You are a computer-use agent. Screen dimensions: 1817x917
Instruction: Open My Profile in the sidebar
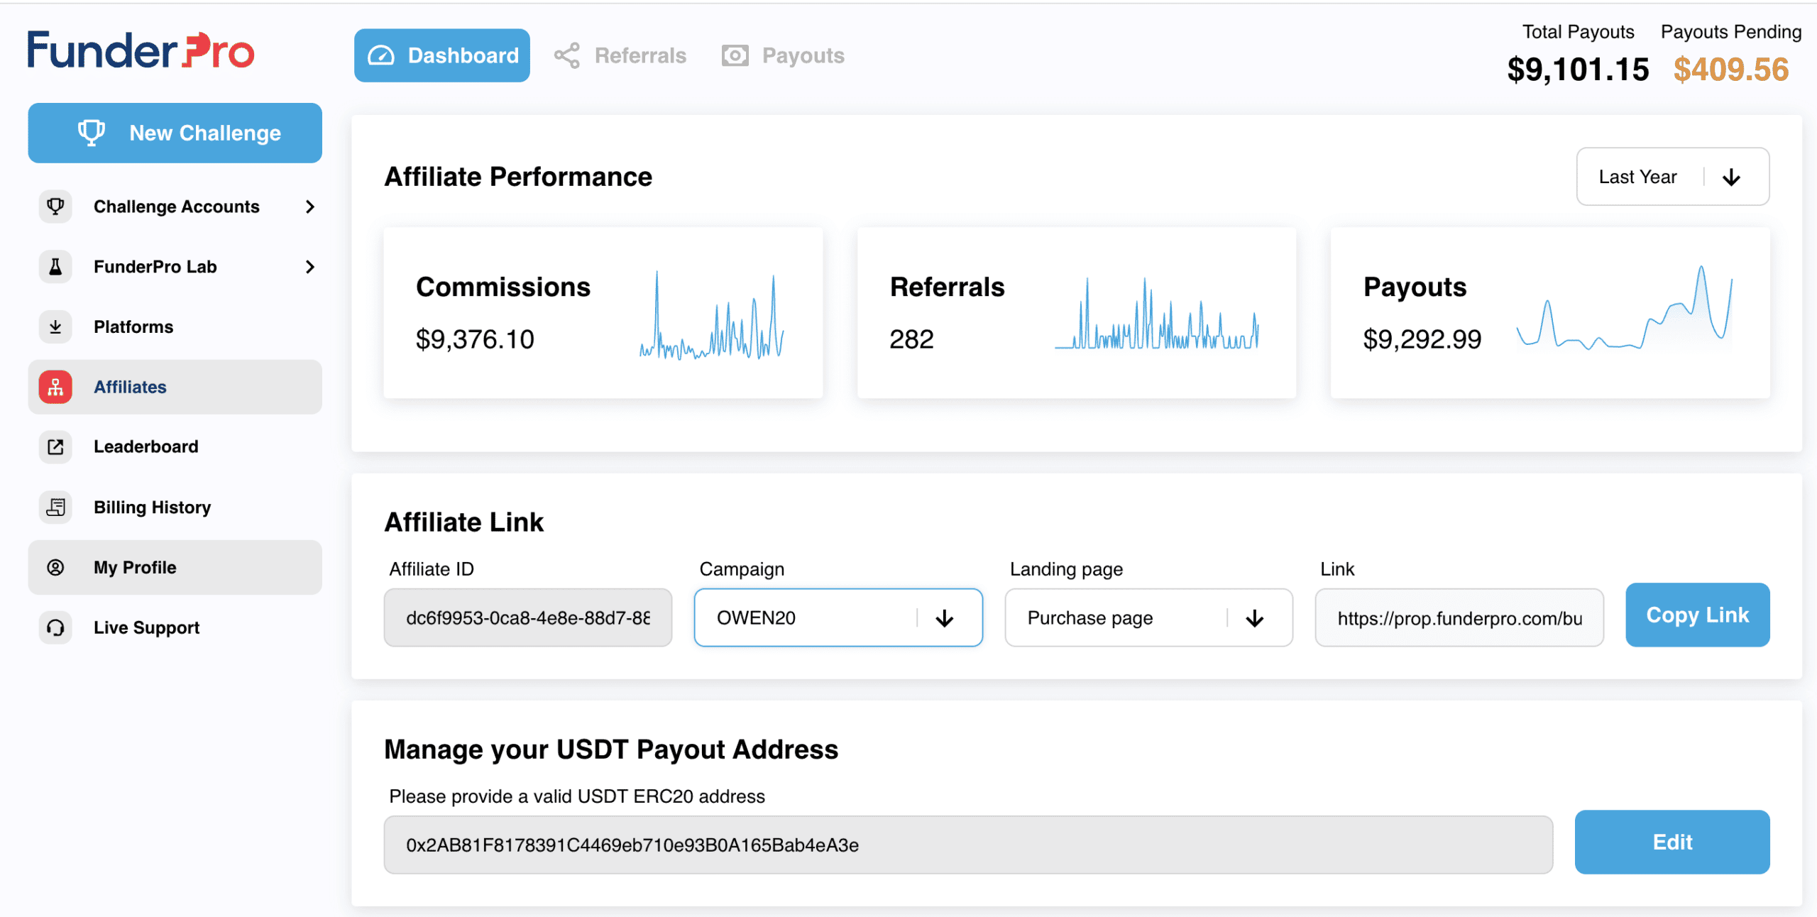point(175,568)
